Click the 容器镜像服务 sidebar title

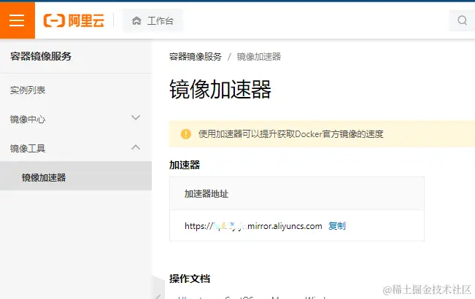coord(41,56)
